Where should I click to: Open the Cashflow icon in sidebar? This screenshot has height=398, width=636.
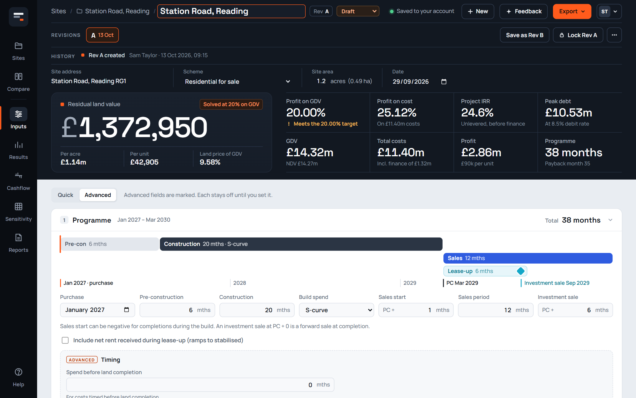(18, 176)
